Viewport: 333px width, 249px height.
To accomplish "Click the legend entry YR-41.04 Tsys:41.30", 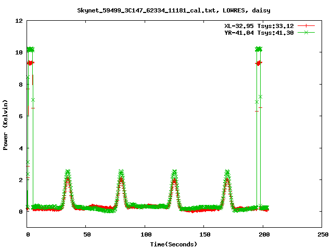I will pos(259,33).
